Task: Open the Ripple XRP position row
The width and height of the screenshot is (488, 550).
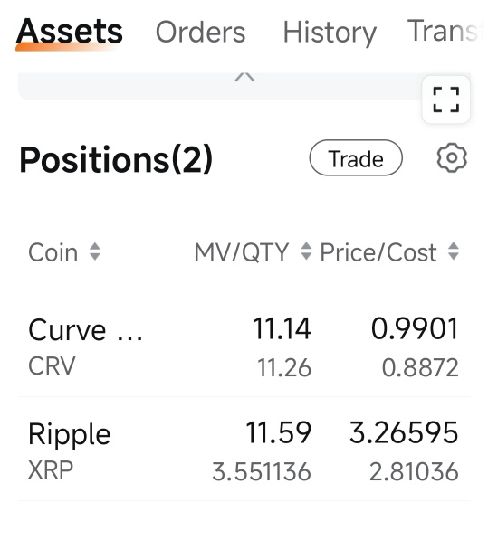Action: click(244, 450)
